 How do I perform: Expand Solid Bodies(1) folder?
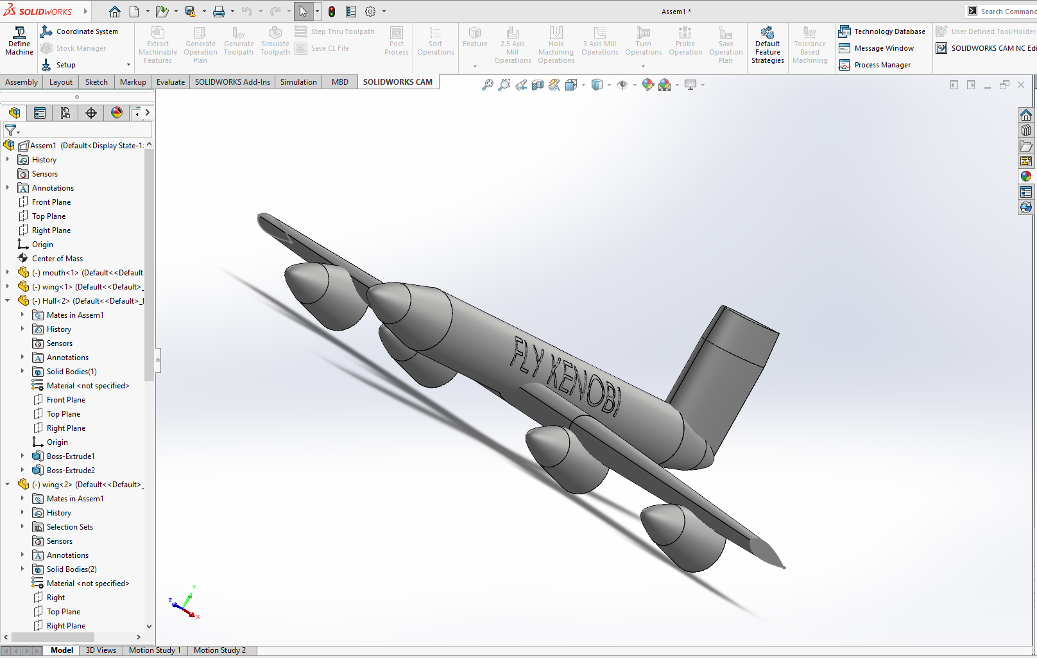22,371
